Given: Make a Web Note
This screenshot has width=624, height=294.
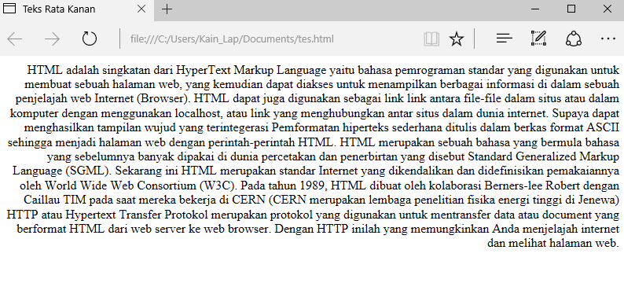Looking at the screenshot, I should point(538,39).
